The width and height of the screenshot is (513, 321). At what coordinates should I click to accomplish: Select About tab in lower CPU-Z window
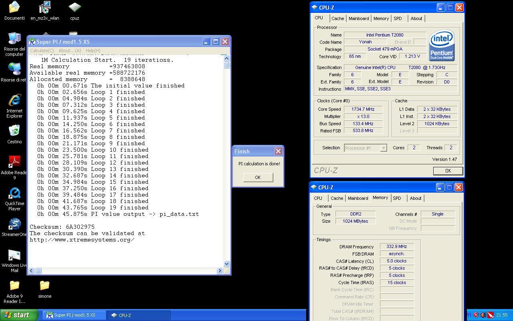coord(416,198)
